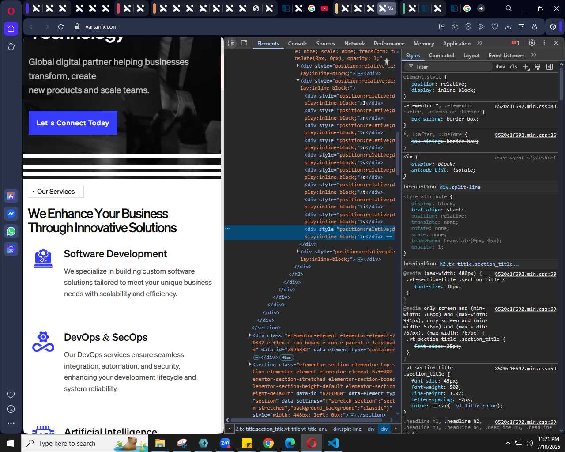The height and width of the screenshot is (452, 565).
Task: Click the floating accessibility figure icon
Action: 387,62
